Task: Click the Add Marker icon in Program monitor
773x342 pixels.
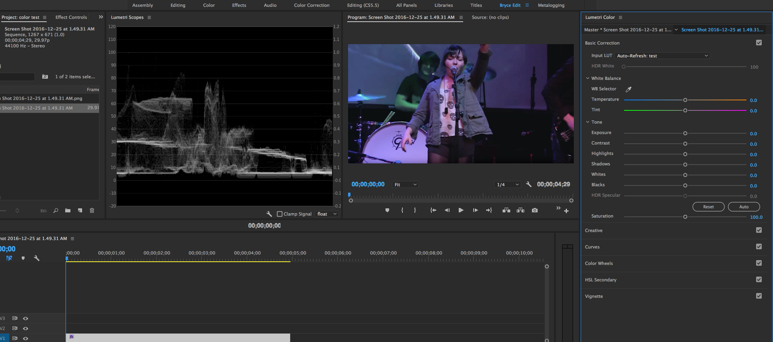Action: pos(387,210)
